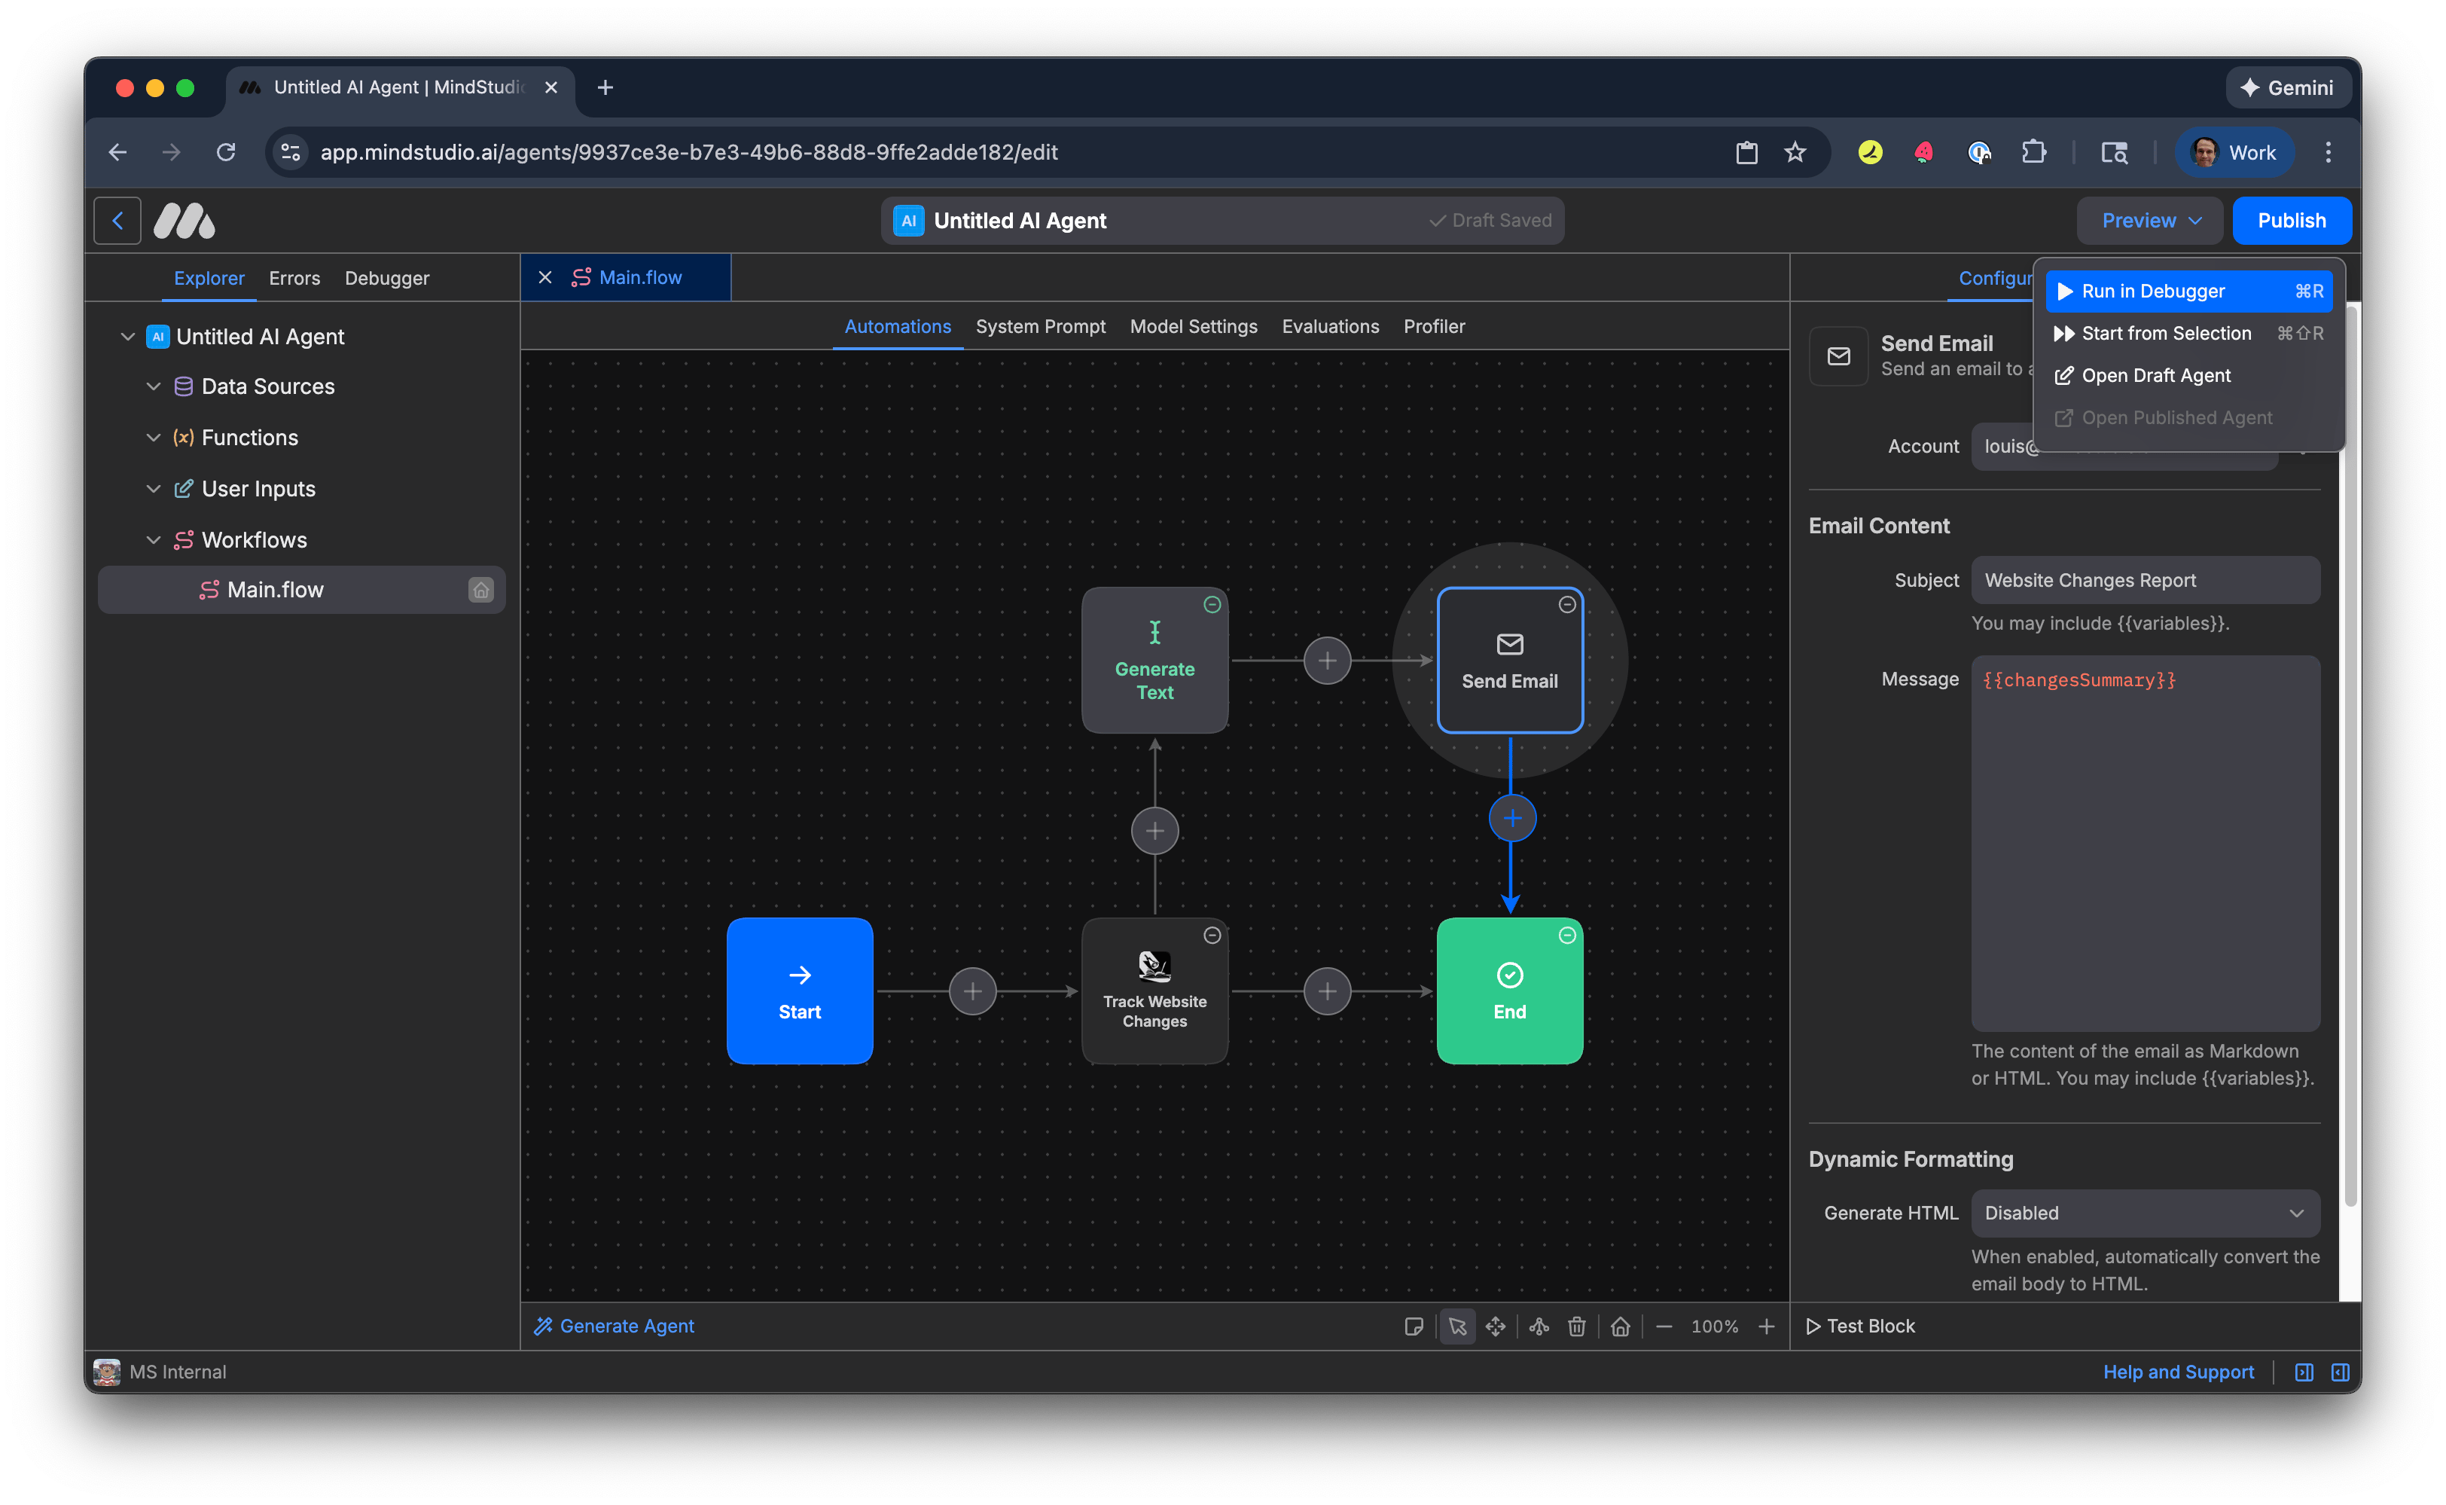Click the home icon next to Main.flow
Viewport: 2446px width, 1505px height.
click(x=480, y=589)
